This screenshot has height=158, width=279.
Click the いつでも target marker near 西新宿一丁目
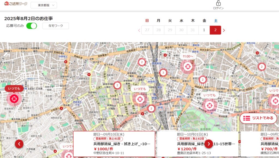click(140, 99)
